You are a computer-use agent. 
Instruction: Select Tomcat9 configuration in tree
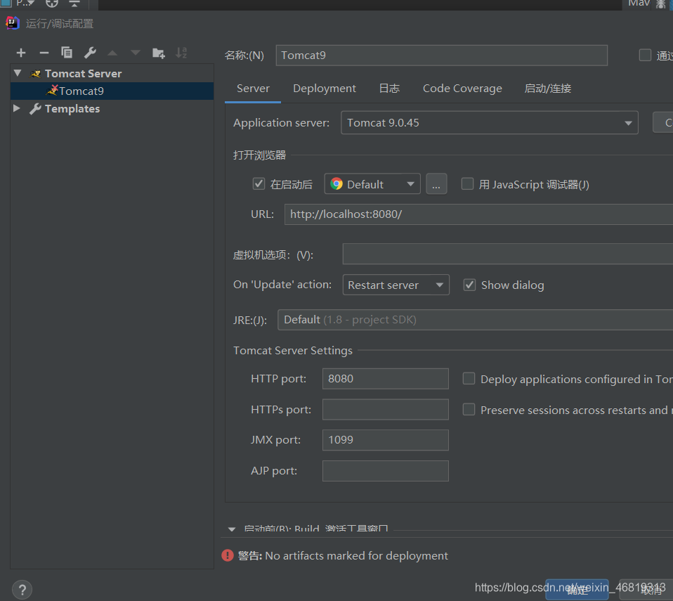pos(112,91)
